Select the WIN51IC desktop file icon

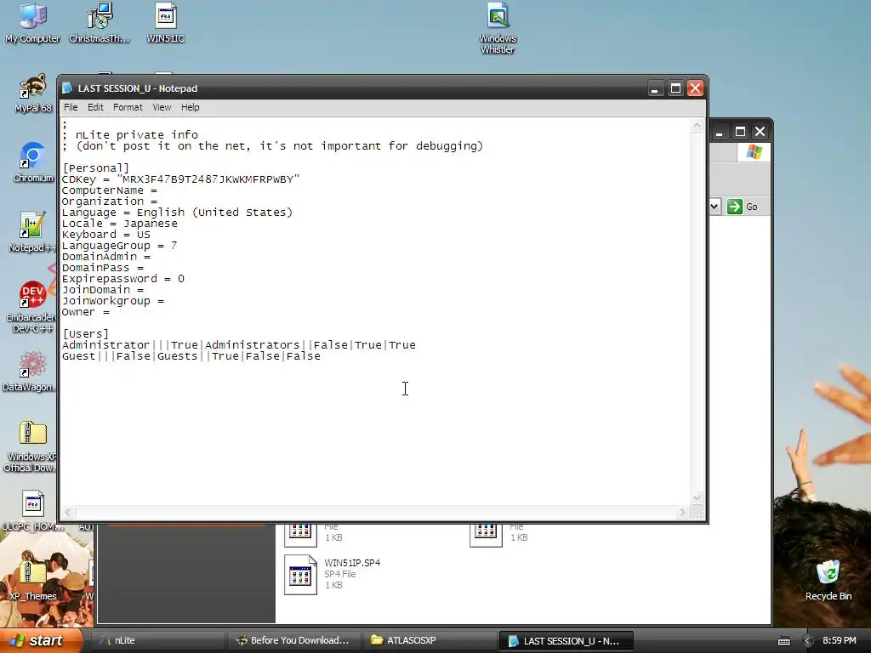click(165, 23)
